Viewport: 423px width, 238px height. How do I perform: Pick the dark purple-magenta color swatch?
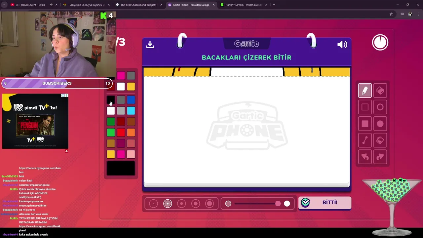(x=121, y=143)
